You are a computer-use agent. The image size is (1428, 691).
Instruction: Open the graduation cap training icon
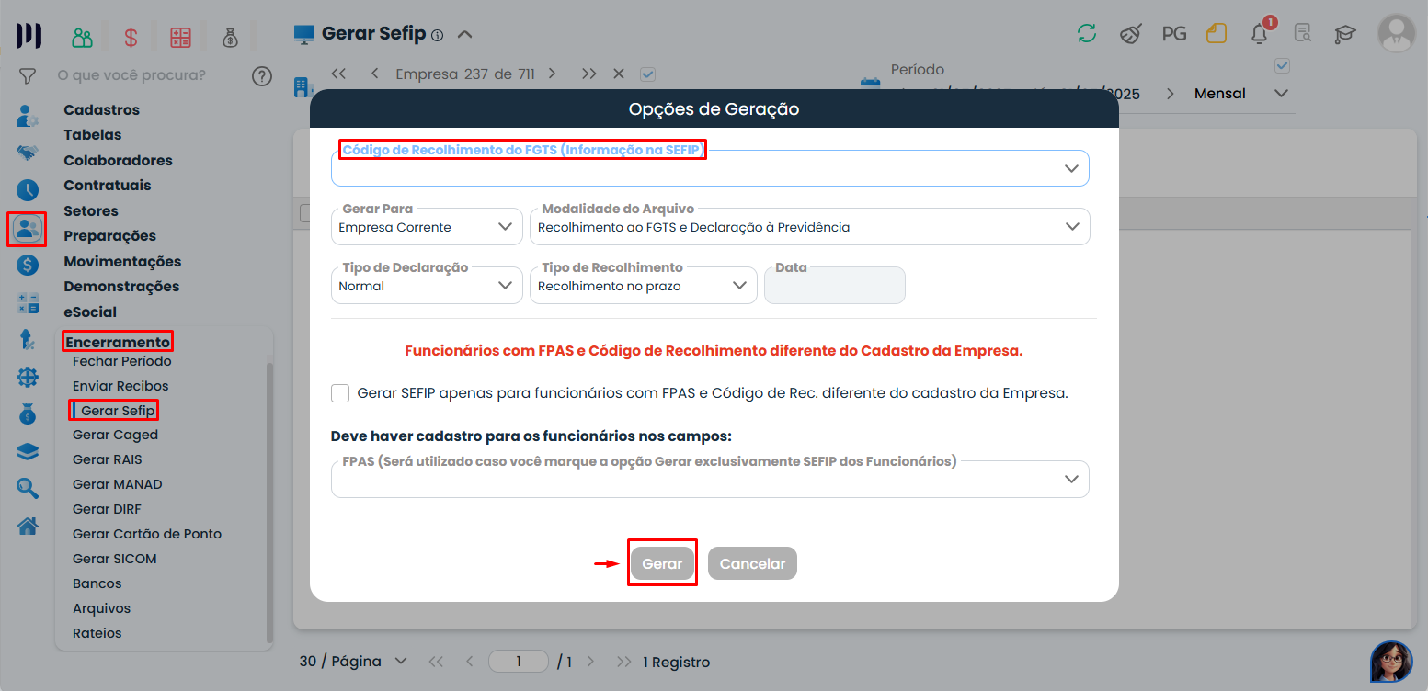[1345, 34]
